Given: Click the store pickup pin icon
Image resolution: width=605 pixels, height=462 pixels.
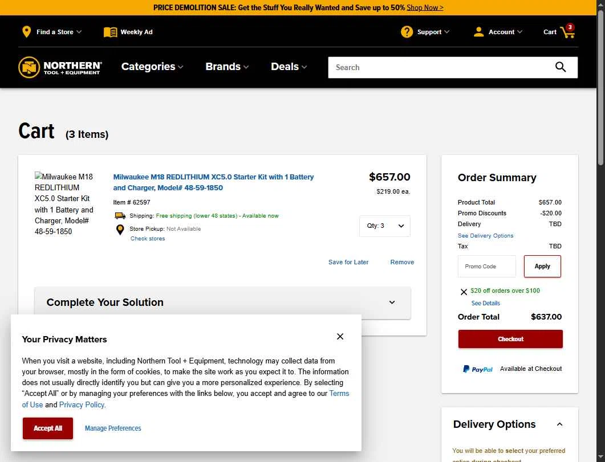Looking at the screenshot, I should 120,230.
